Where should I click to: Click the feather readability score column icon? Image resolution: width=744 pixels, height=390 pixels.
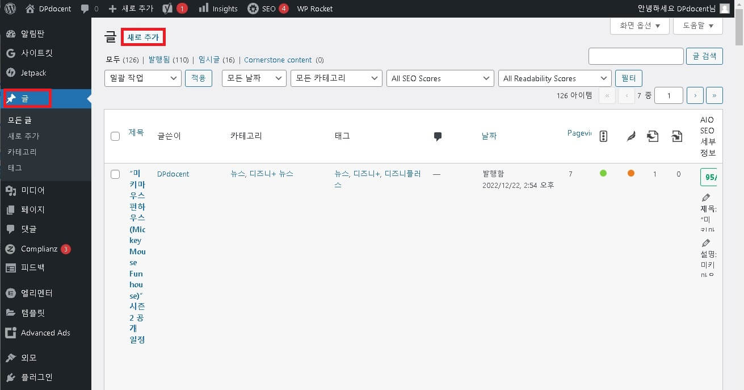[x=631, y=136]
